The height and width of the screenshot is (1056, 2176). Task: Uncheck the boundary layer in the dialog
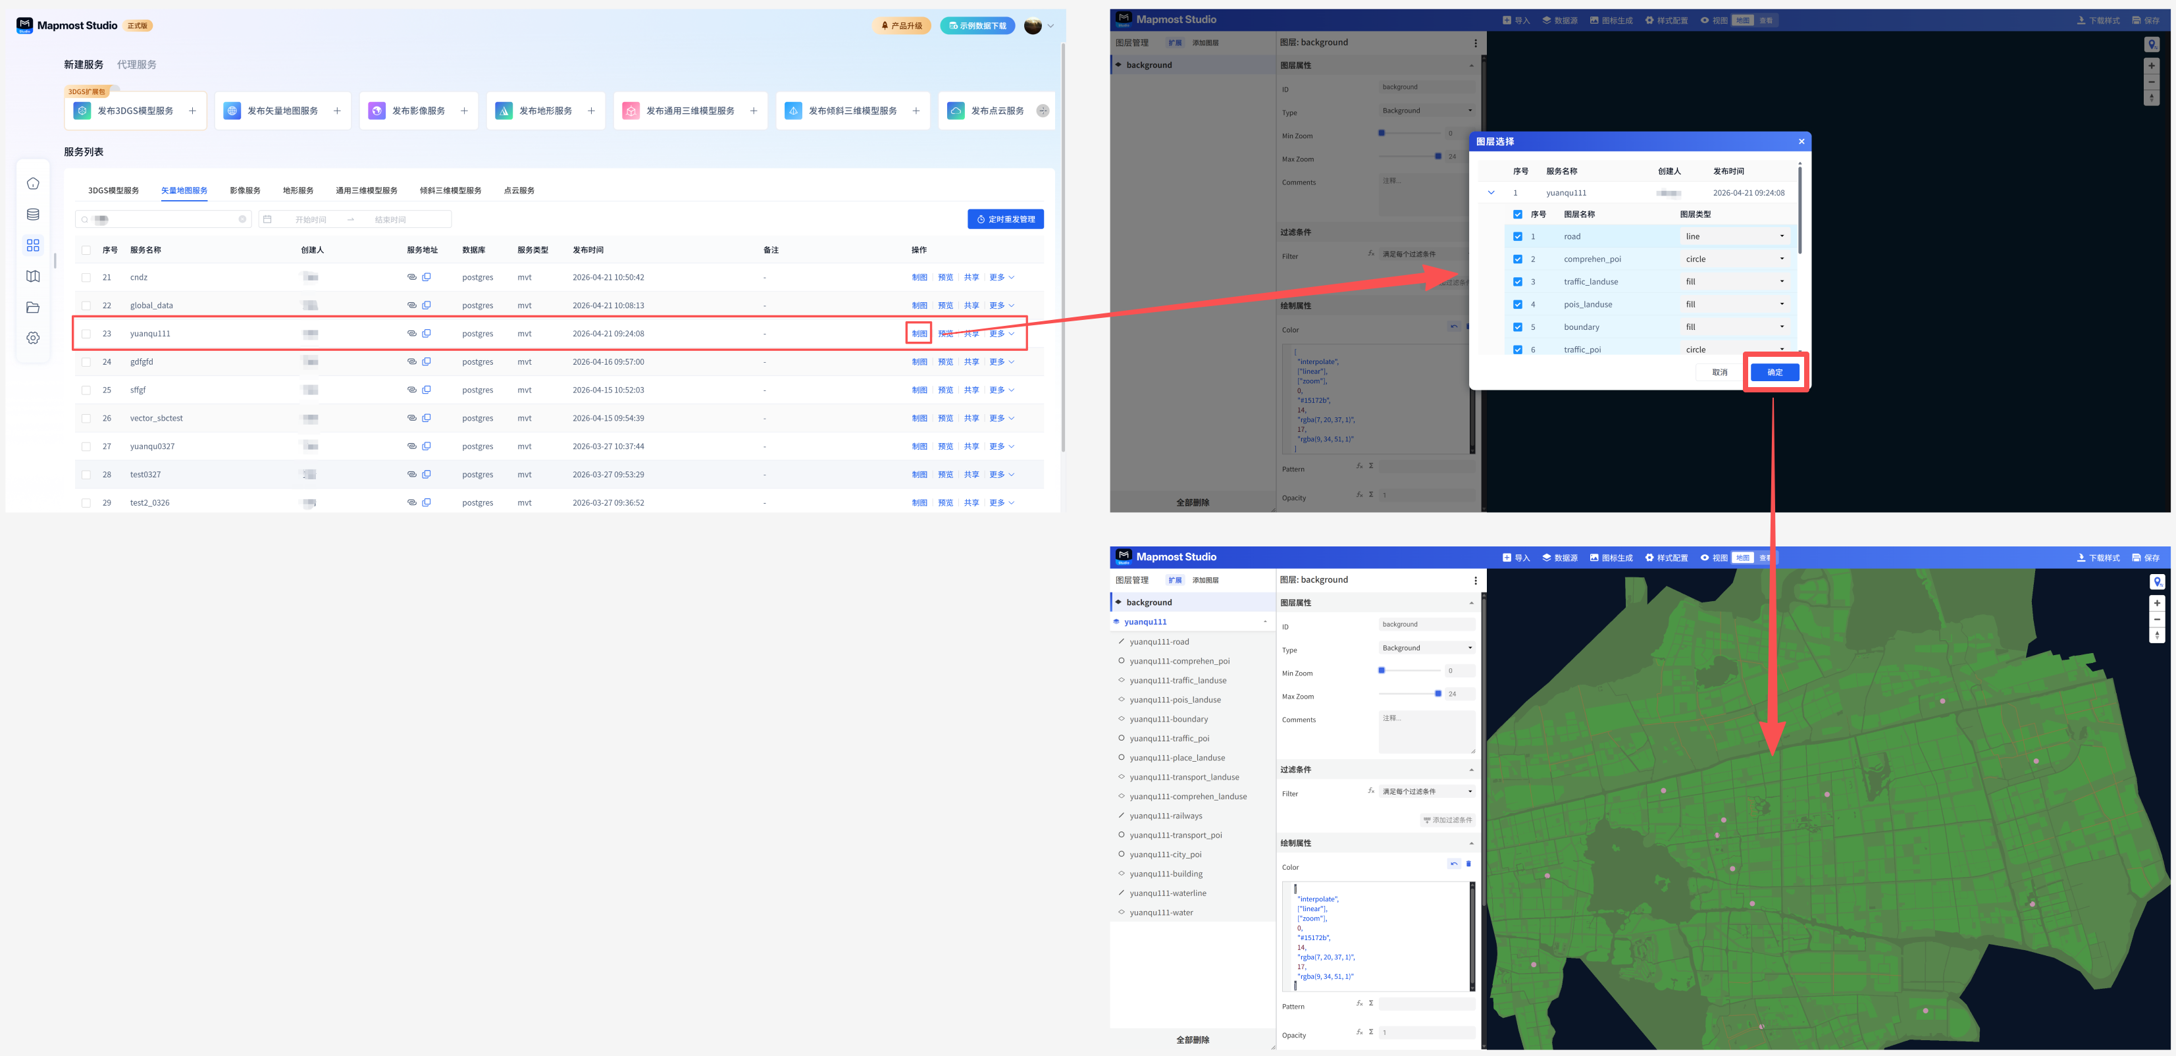pyautogui.click(x=1517, y=327)
